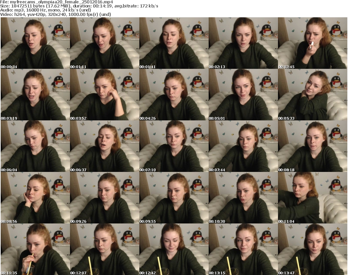Screen dimensions: 348x275
Task: Open the thumbnail frame at 00:03:19
Action: 35,95
